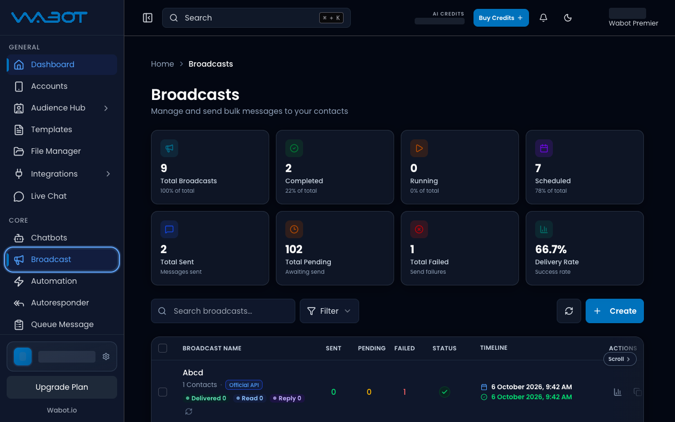The image size is (675, 422).
Task: Click the Create broadcast button
Action: (x=614, y=311)
